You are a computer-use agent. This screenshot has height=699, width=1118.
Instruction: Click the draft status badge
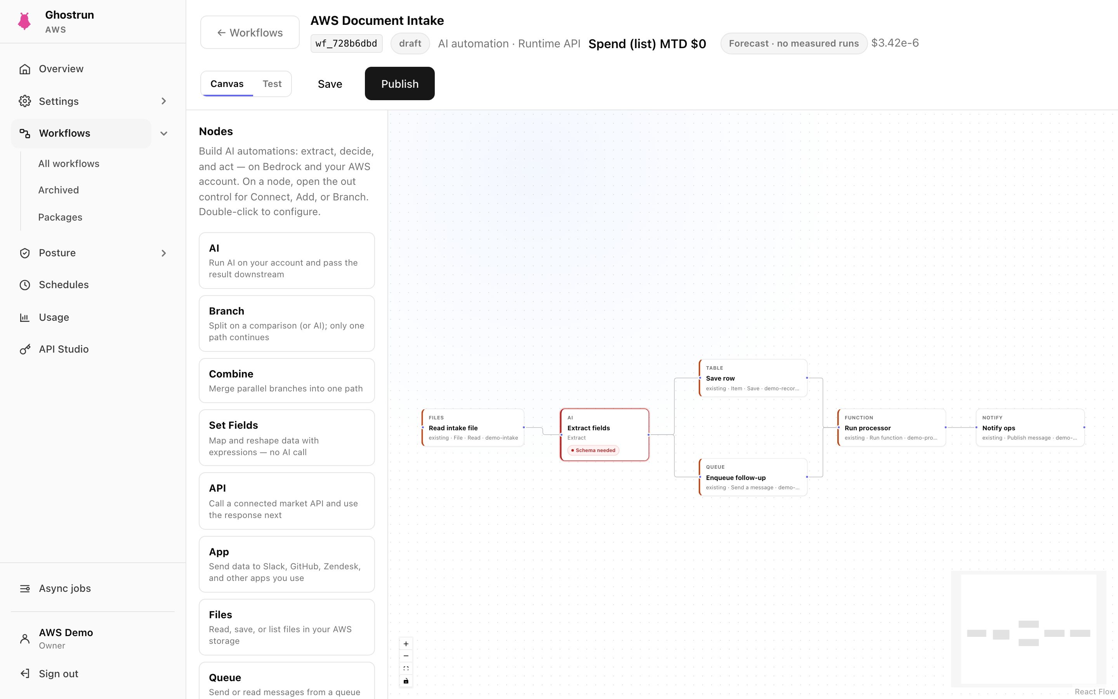tap(410, 43)
